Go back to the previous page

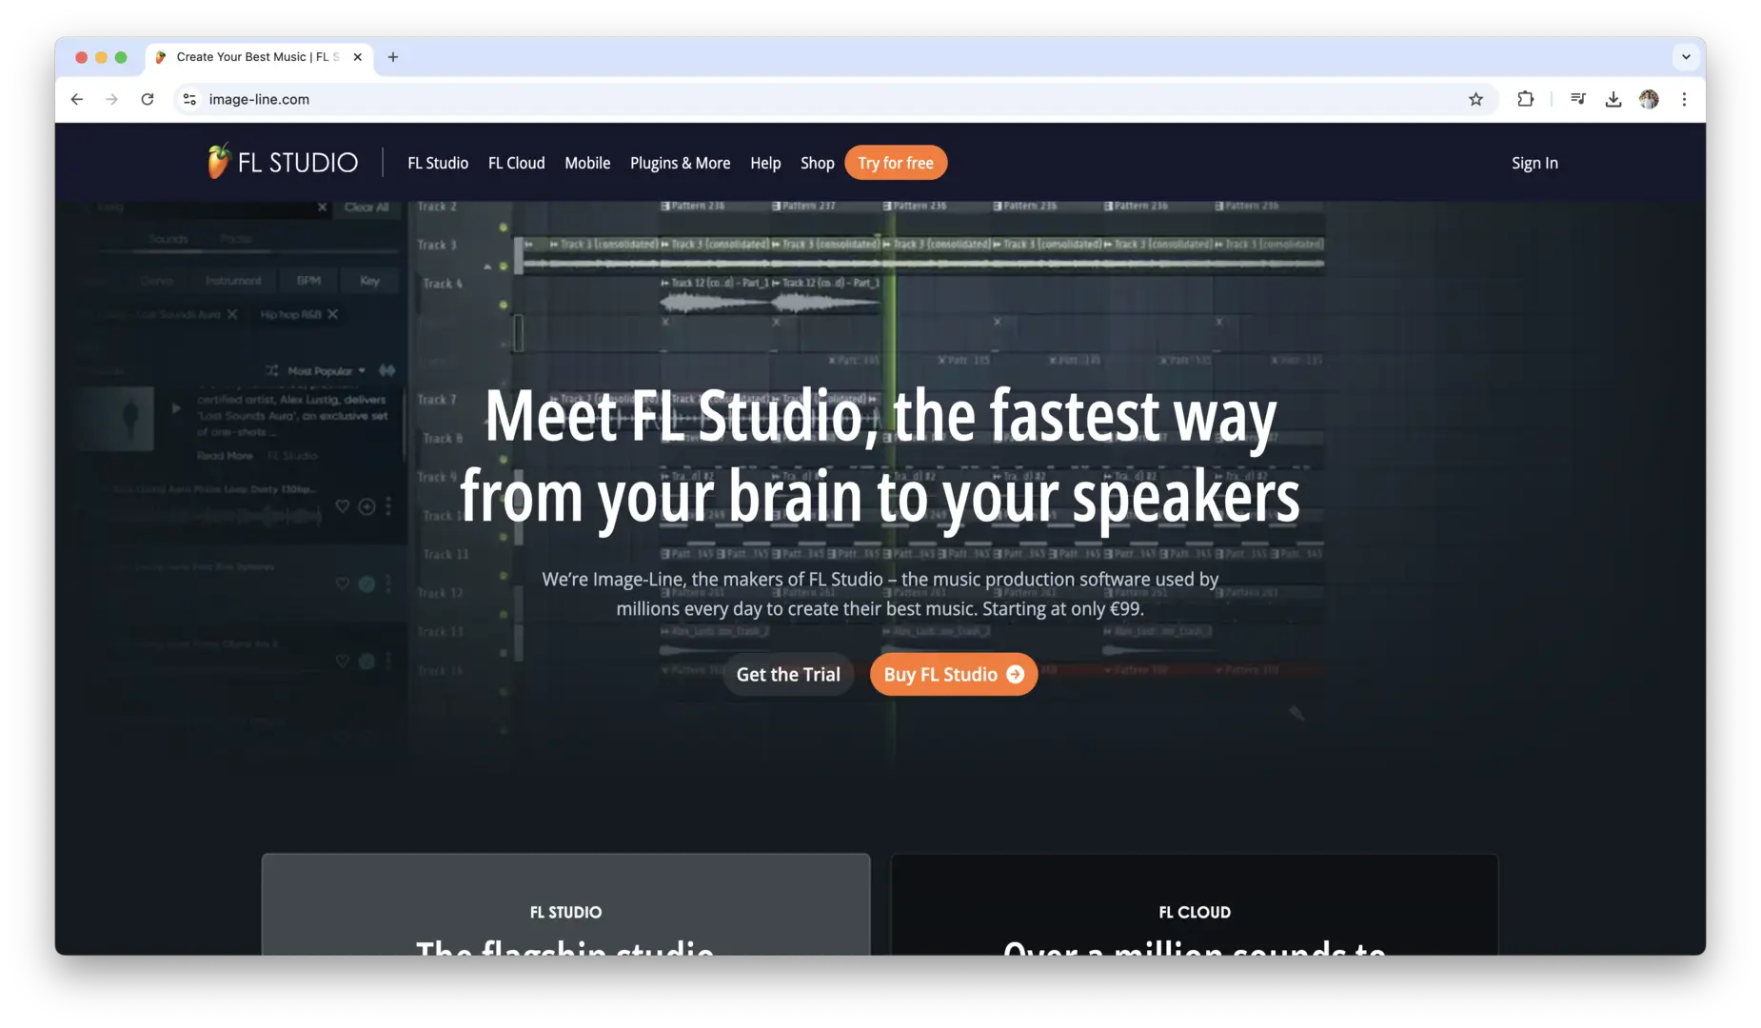[77, 99]
